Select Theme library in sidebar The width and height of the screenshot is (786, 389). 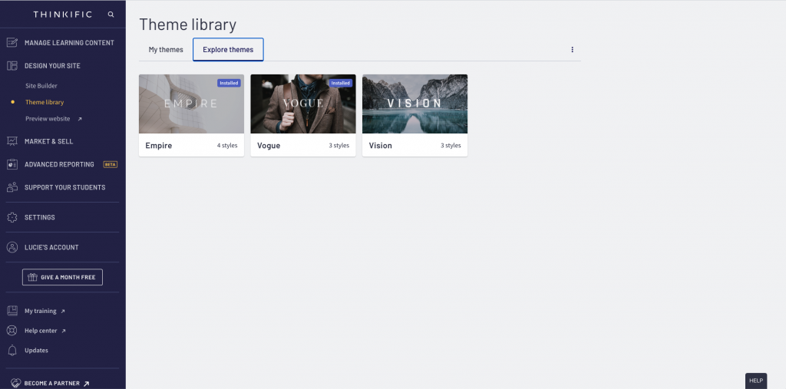coord(45,102)
